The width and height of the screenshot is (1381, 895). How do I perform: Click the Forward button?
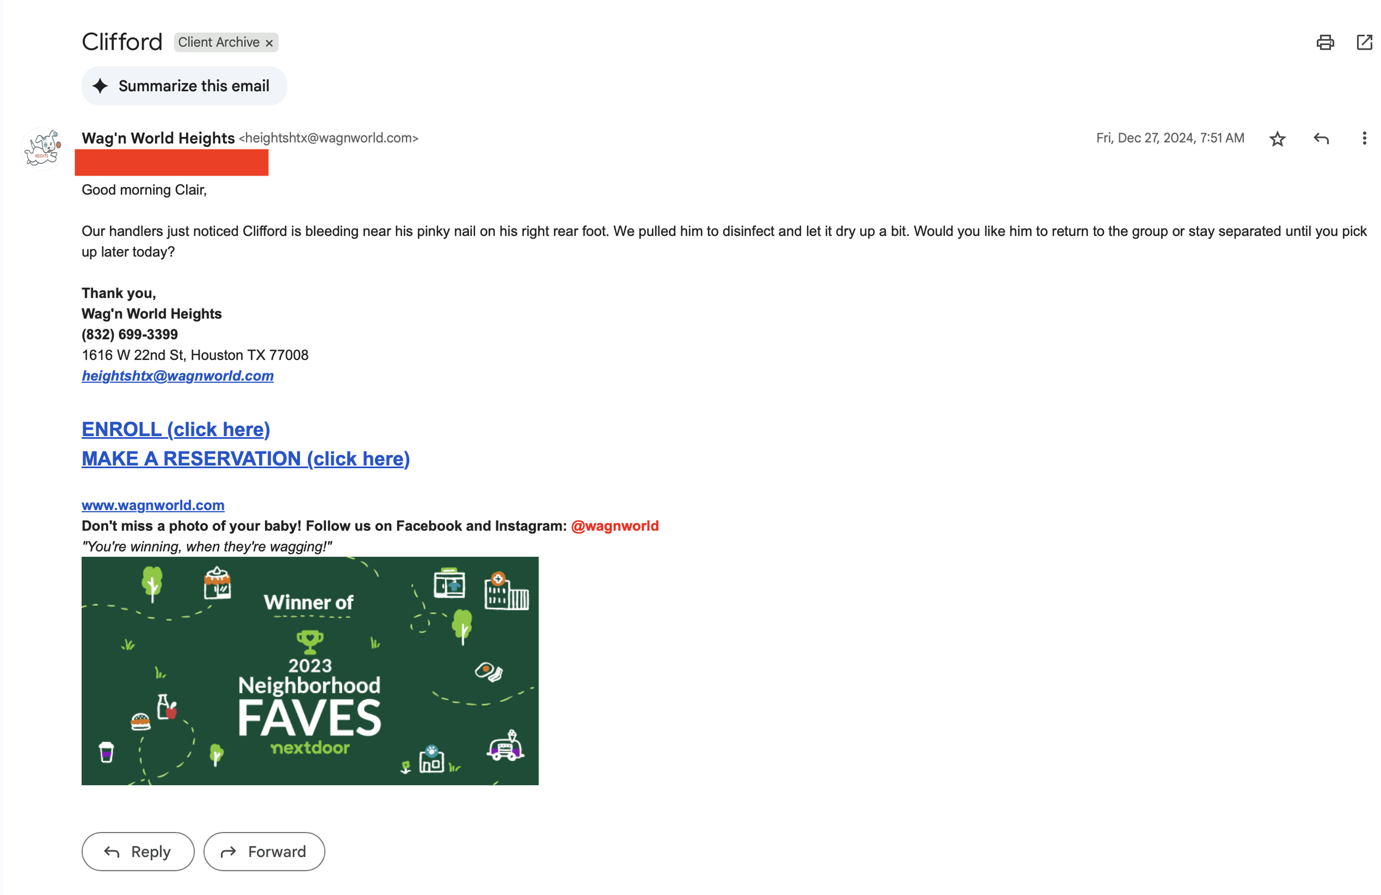264,851
